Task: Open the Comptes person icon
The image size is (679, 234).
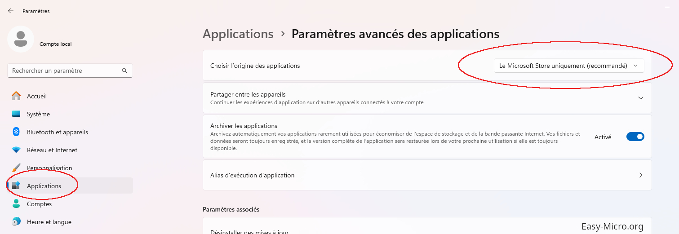Action: click(x=16, y=204)
